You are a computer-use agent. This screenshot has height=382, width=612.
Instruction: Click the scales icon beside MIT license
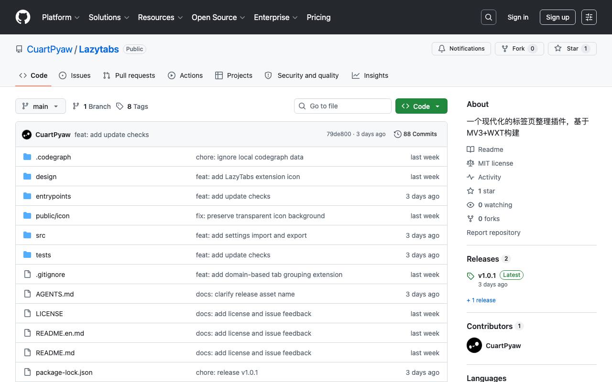pos(470,163)
